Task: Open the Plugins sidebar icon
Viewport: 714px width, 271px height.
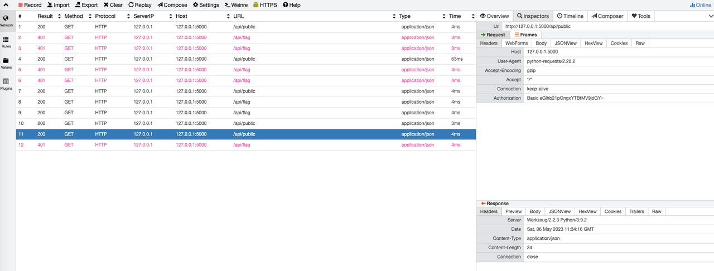Action: click(6, 84)
